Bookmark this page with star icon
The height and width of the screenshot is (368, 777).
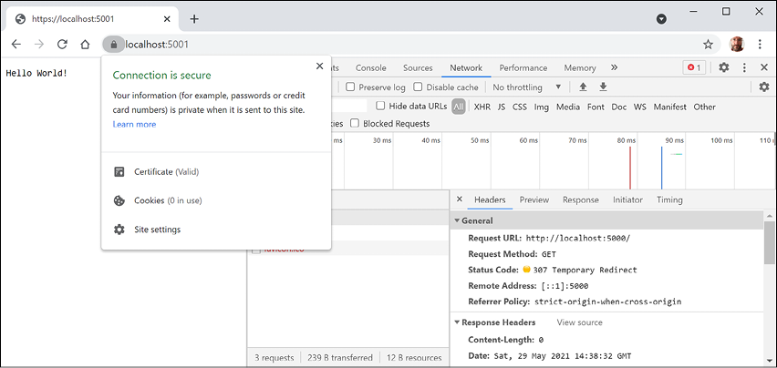[x=708, y=44]
